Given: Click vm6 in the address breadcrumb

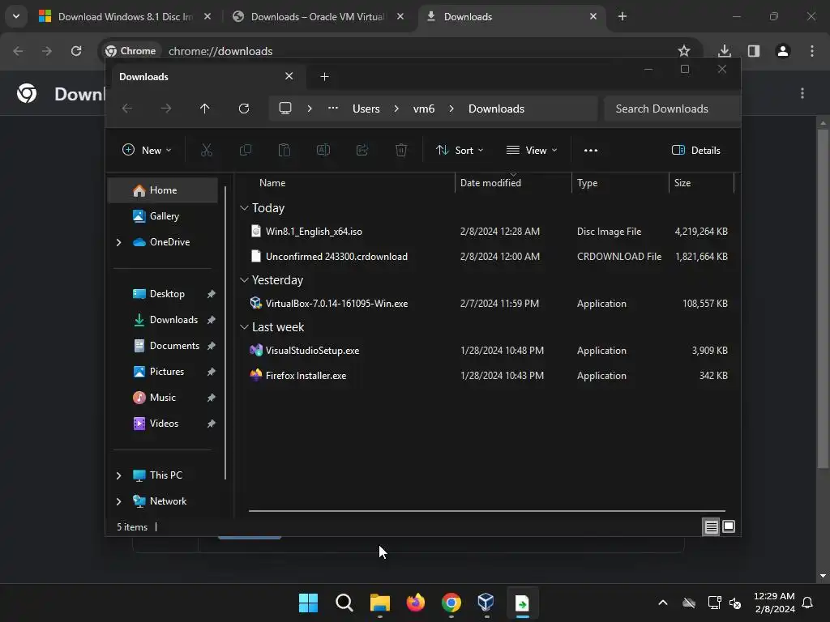Looking at the screenshot, I should (x=423, y=109).
